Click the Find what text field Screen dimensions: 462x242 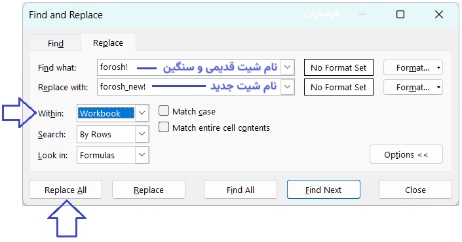click(189, 67)
